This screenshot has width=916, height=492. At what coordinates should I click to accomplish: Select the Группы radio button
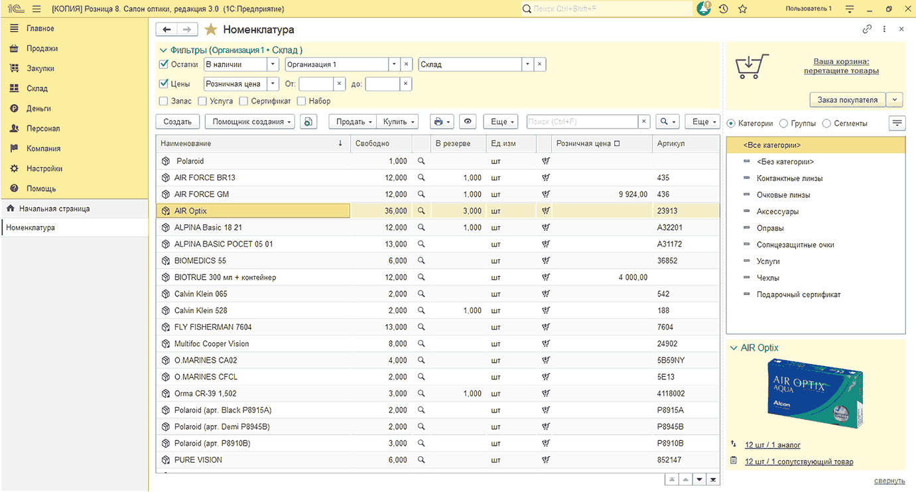783,123
